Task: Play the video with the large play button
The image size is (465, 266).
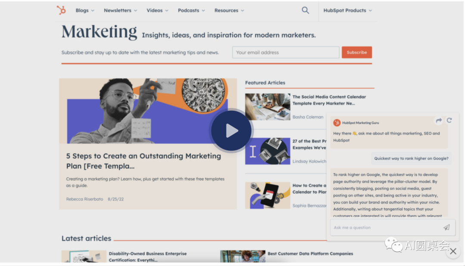Action: click(x=231, y=130)
